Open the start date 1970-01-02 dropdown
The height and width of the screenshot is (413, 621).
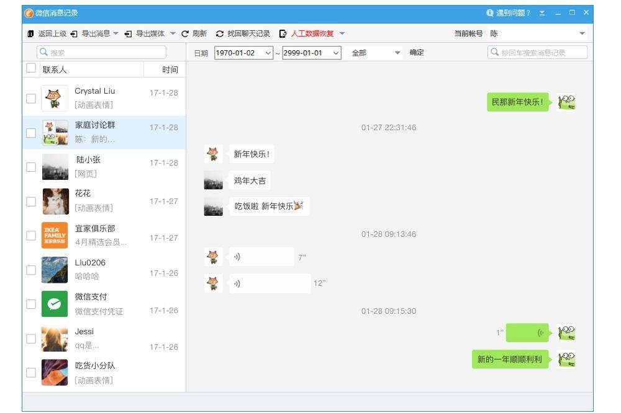pos(268,53)
